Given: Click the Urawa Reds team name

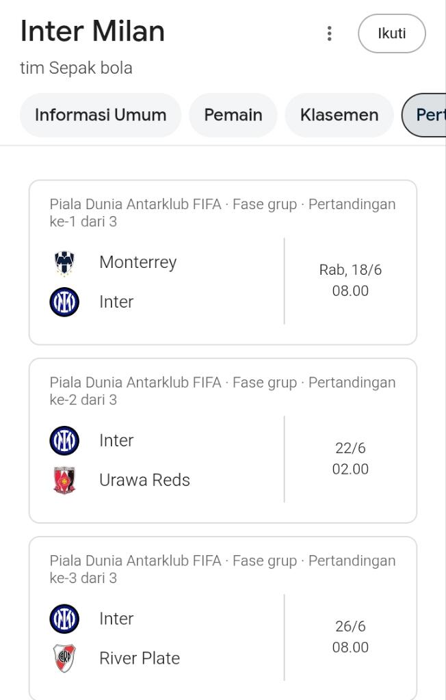Looking at the screenshot, I should coord(144,481).
